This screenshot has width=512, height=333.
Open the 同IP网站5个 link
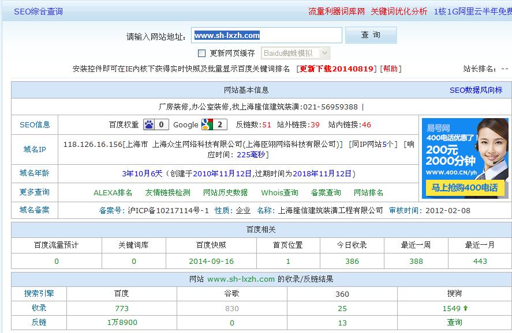(x=373, y=145)
